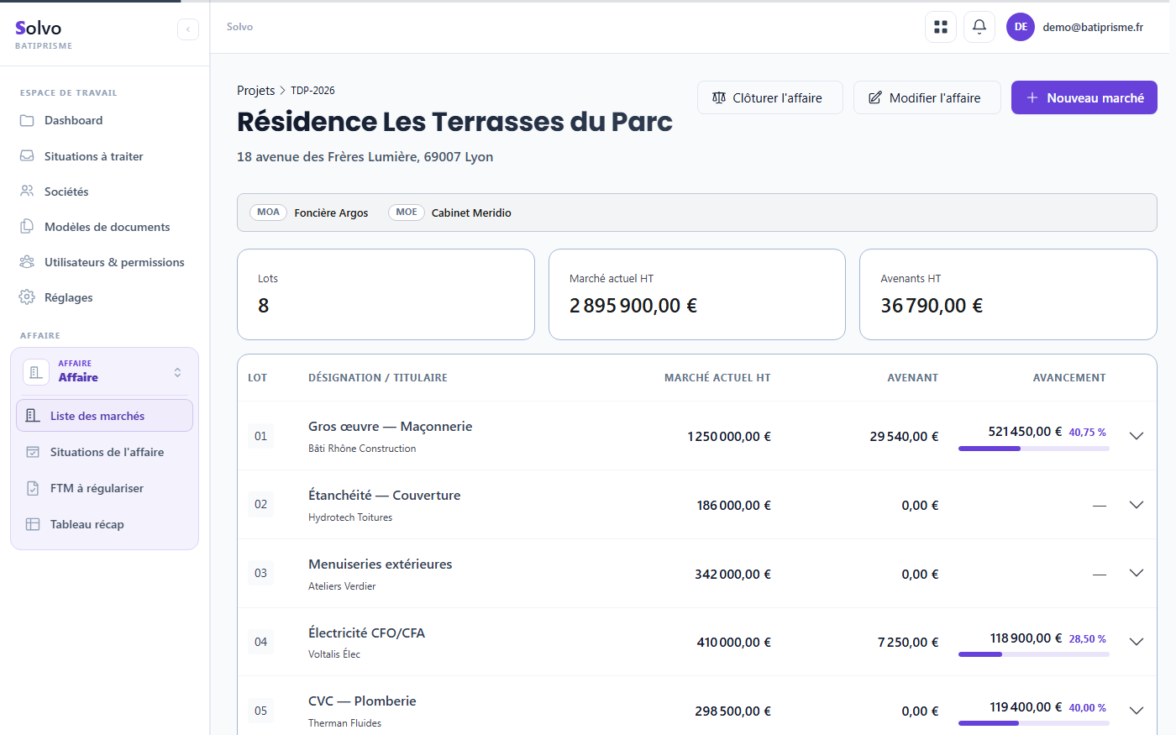Click the Tableau récap table icon

[x=33, y=524]
